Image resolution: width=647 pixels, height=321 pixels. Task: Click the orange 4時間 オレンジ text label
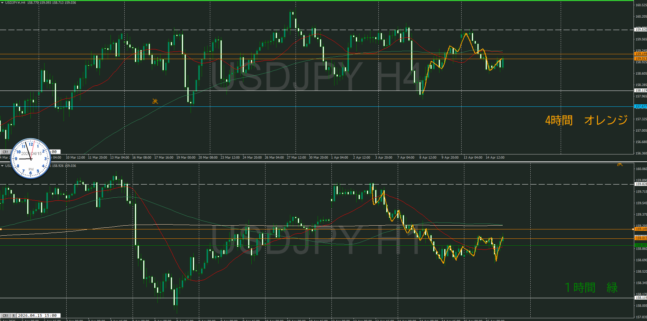586,120
